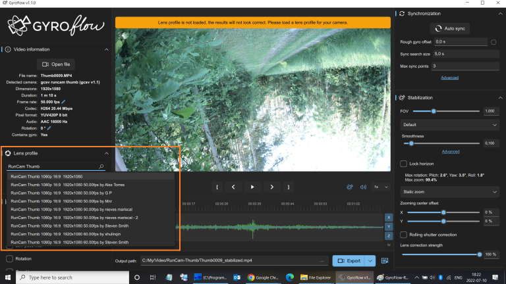Select the lens profile by Alex Torres

point(90,185)
